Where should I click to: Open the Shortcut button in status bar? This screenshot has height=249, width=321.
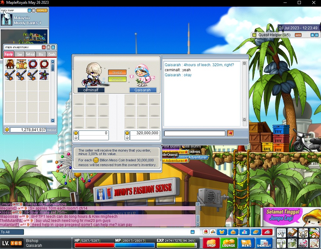pos(264,243)
